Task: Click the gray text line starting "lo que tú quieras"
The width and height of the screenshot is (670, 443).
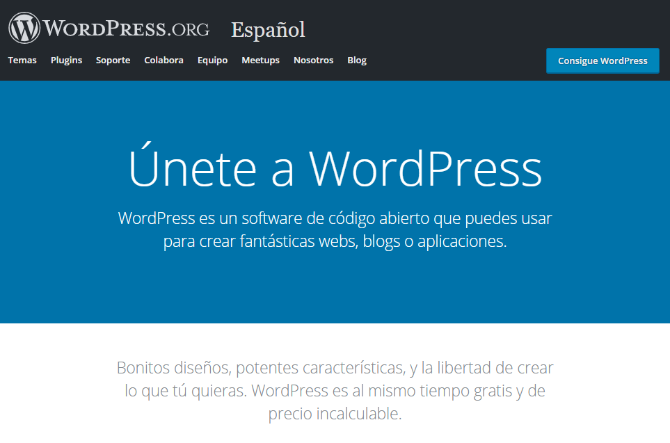Action: (335, 391)
